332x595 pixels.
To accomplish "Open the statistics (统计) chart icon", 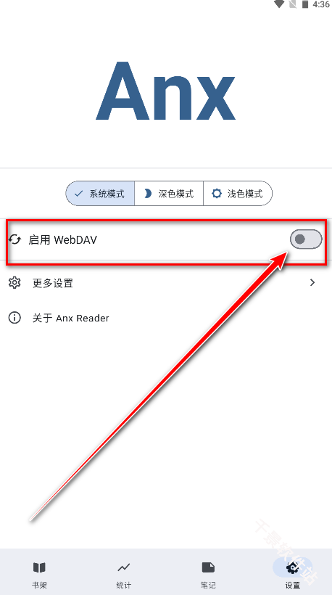I will (123, 567).
